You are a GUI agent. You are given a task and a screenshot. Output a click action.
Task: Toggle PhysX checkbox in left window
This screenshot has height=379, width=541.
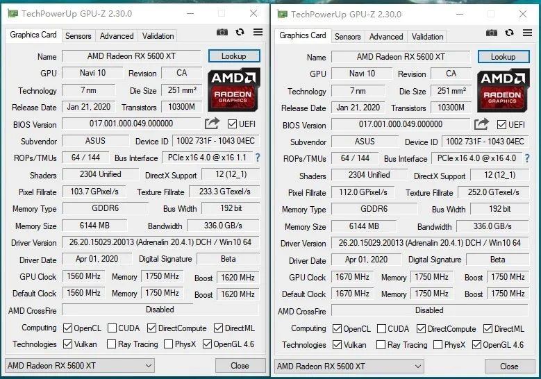click(168, 344)
